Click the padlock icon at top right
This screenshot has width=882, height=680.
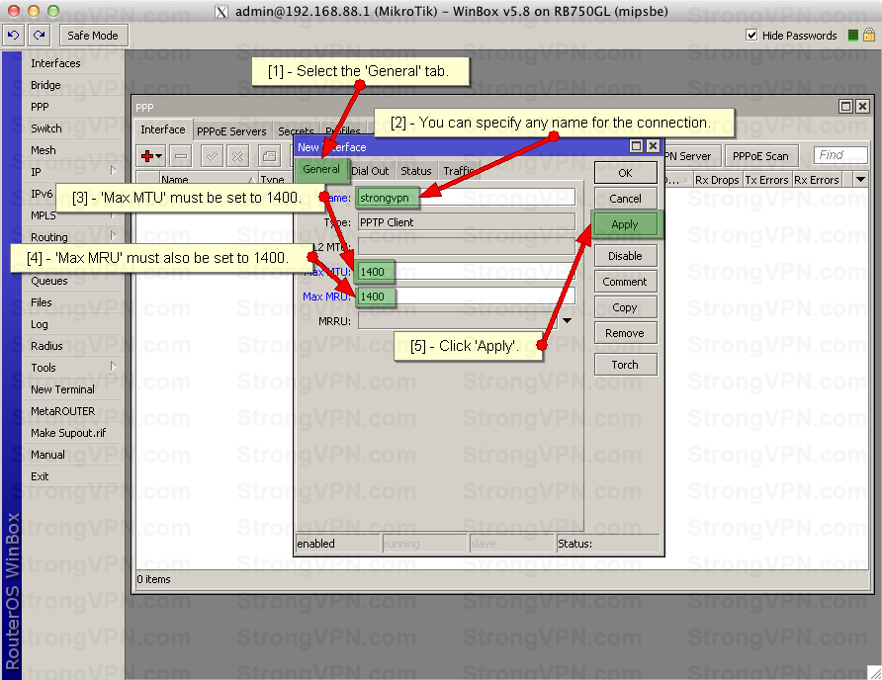(x=869, y=36)
